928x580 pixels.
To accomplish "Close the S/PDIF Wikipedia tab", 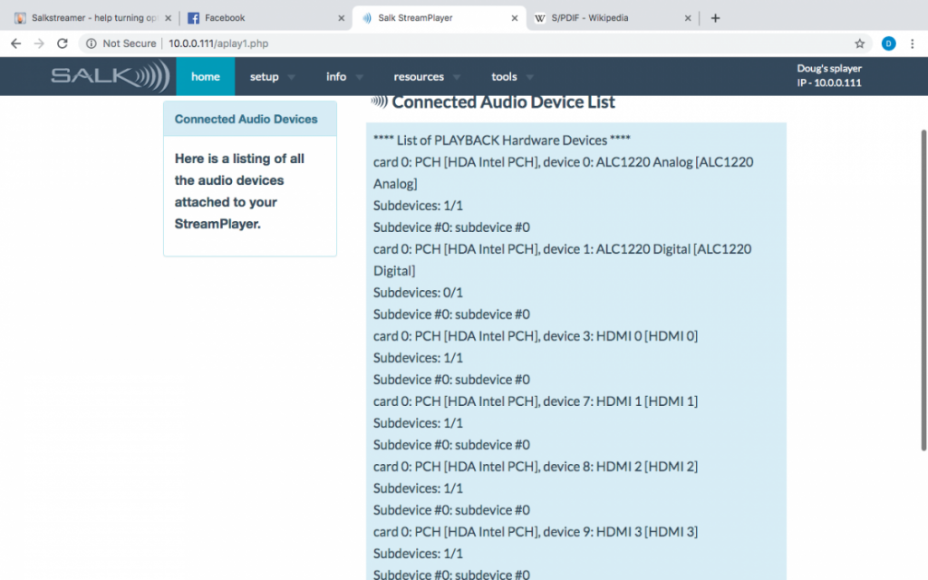I will pos(688,18).
